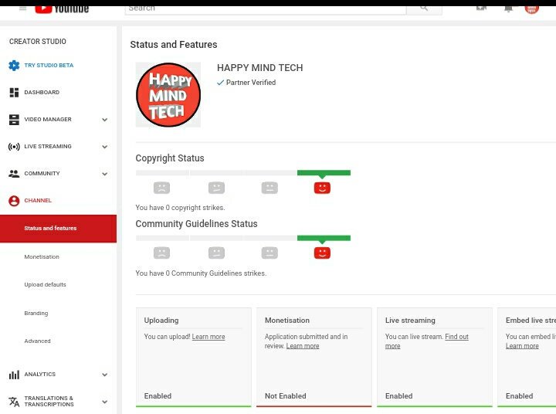Click the YouTube logo
556x414 pixels.
(x=62, y=8)
